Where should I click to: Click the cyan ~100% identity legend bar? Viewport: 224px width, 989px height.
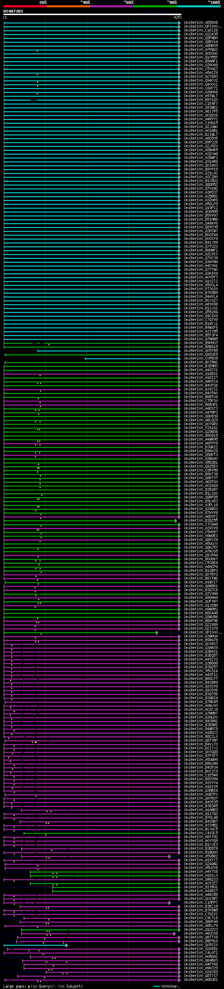pos(199,7)
